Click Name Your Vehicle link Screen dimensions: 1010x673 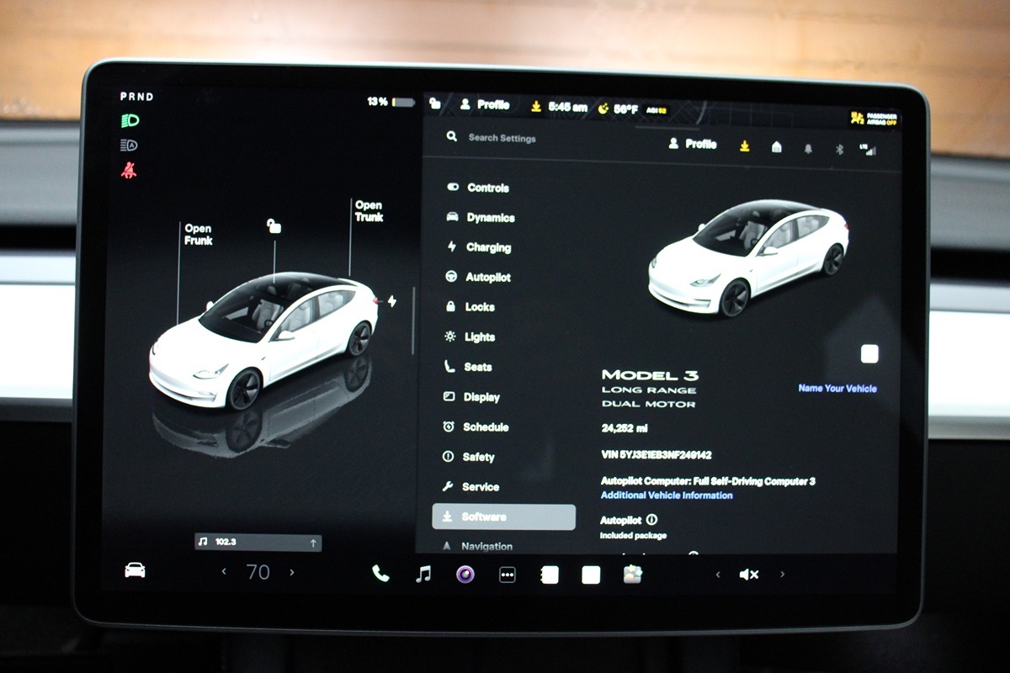(837, 389)
